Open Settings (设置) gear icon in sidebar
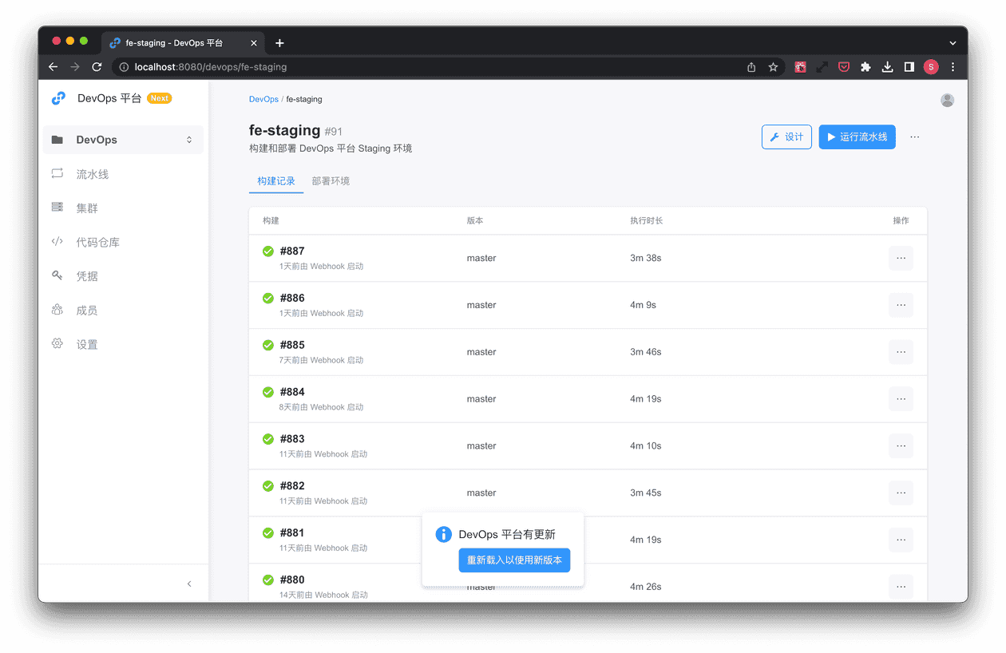 pos(57,344)
